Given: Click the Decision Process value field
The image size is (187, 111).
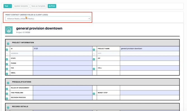Looking at the screenshot, I should pos(63,98).
